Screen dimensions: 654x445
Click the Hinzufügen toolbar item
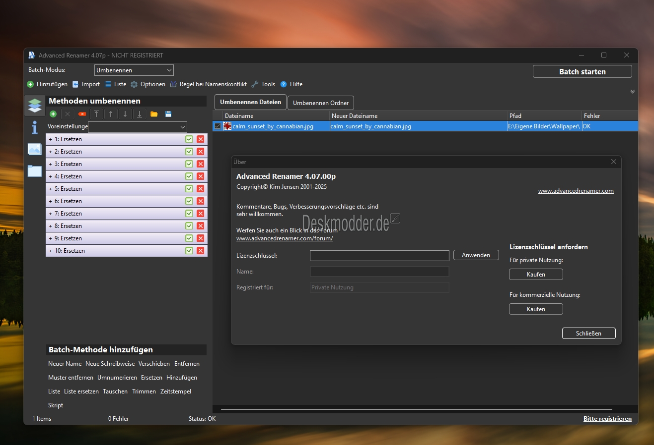47,84
